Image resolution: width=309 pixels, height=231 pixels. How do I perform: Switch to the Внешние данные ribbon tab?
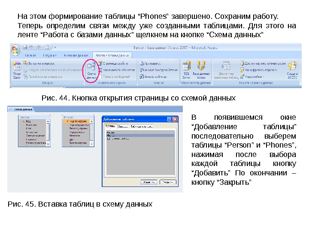point(76,56)
